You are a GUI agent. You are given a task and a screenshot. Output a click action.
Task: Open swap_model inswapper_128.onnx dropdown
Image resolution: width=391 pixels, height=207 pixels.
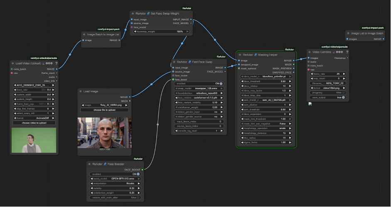coord(199,88)
